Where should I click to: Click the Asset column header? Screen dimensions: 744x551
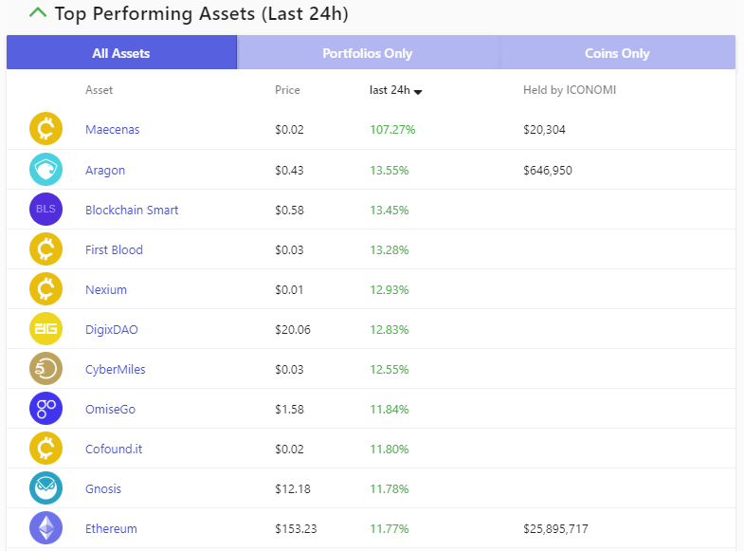tap(99, 91)
